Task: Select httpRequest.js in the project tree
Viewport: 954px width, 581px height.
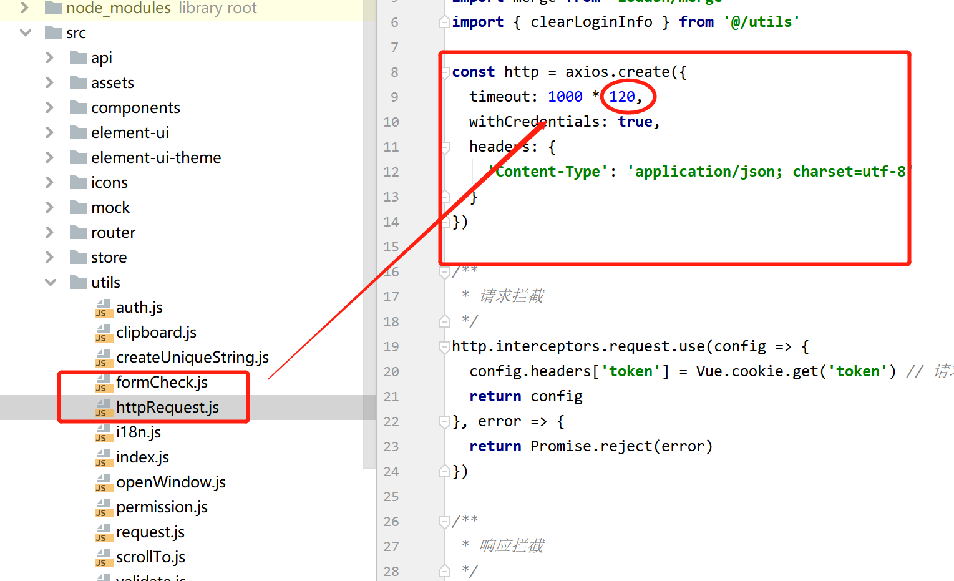Action: (x=167, y=407)
